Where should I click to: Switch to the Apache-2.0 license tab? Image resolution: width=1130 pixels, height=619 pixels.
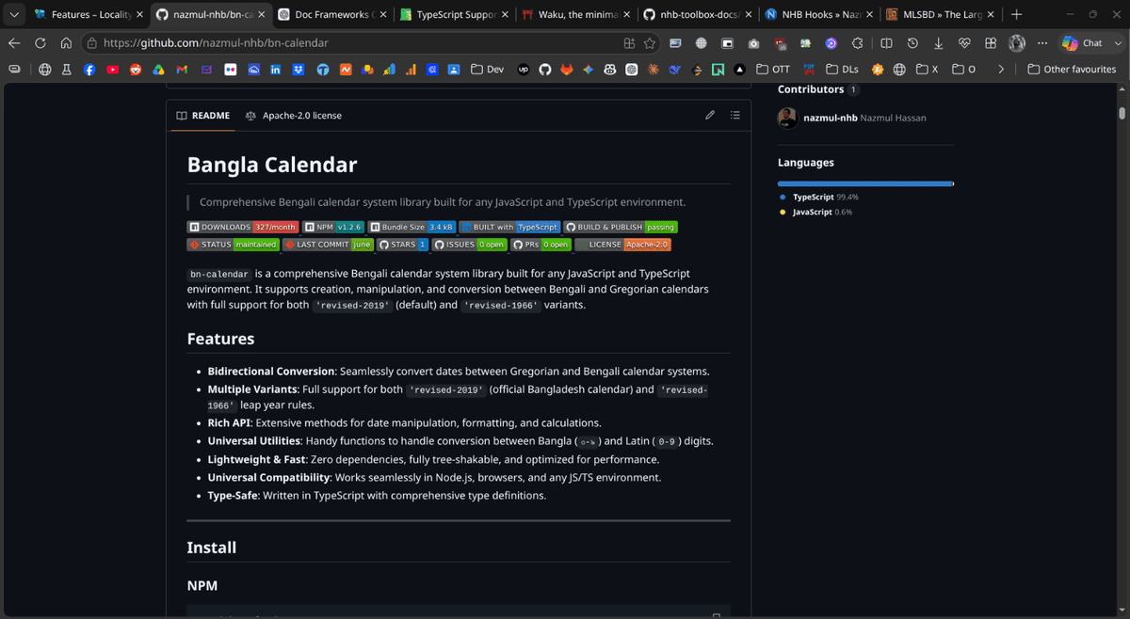294,116
